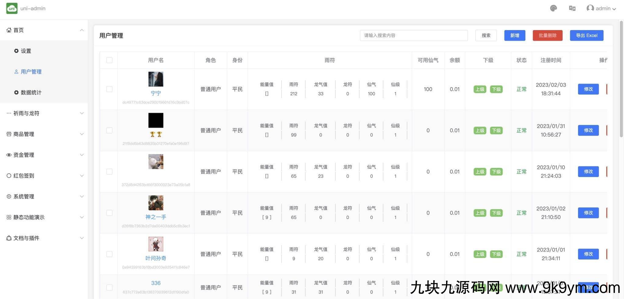This screenshot has height=299, width=624.
Task: Select the checkbox for user 神之一手
Action: [x=109, y=213]
